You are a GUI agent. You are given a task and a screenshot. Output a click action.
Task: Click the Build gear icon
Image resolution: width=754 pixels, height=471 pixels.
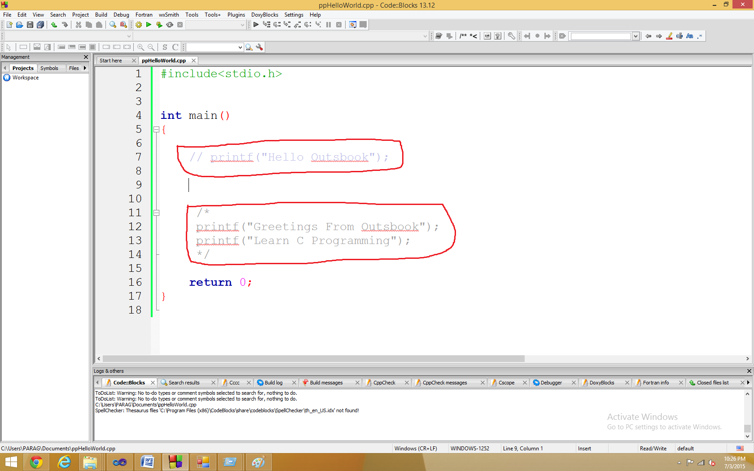[139, 25]
